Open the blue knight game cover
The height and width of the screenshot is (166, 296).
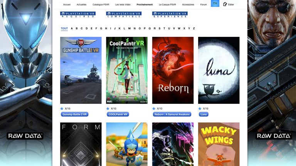[127, 144]
